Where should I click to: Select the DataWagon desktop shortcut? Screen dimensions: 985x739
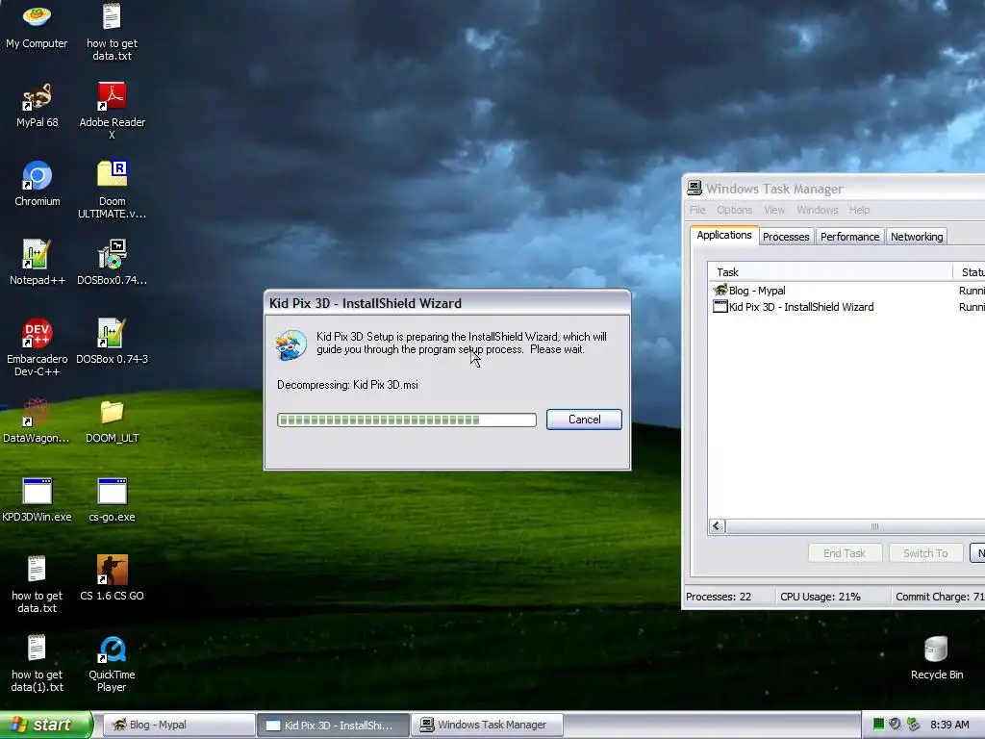(37, 420)
